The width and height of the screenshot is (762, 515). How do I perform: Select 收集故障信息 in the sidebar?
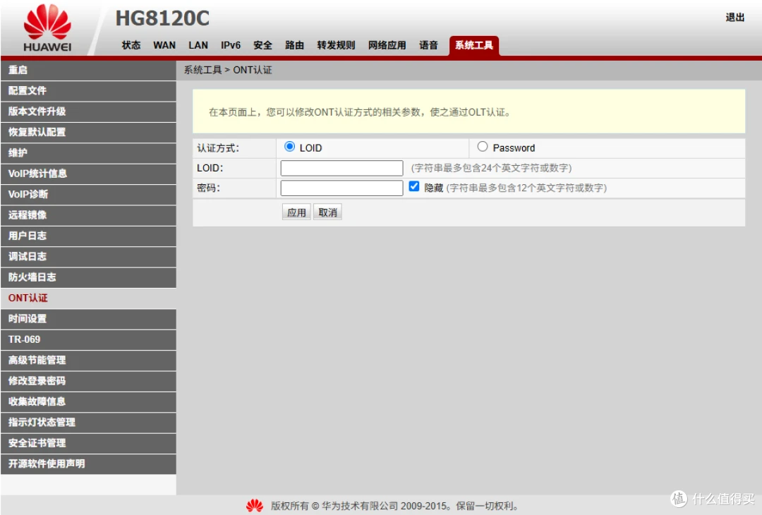88,402
